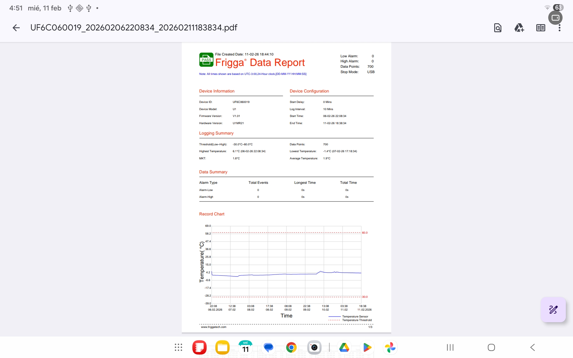Open the yellow Files app

pos(222,347)
